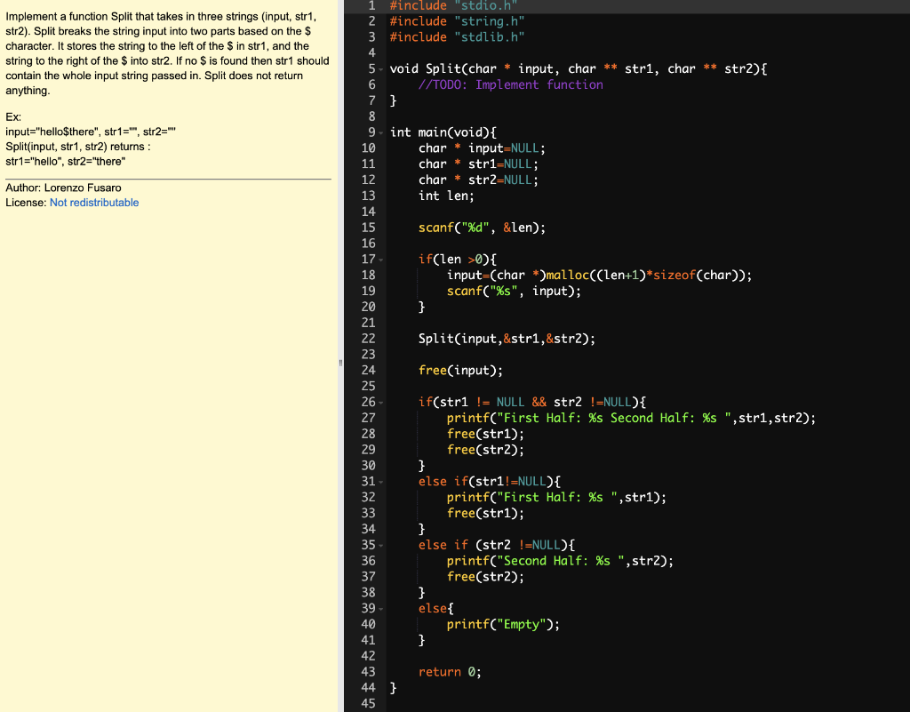Screen dimensions: 910x712
Task: Click the Author: Lorenzo Fusaro text
Action: 63,188
